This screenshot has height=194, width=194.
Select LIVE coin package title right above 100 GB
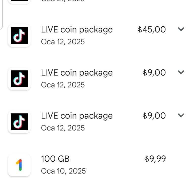click(77, 116)
